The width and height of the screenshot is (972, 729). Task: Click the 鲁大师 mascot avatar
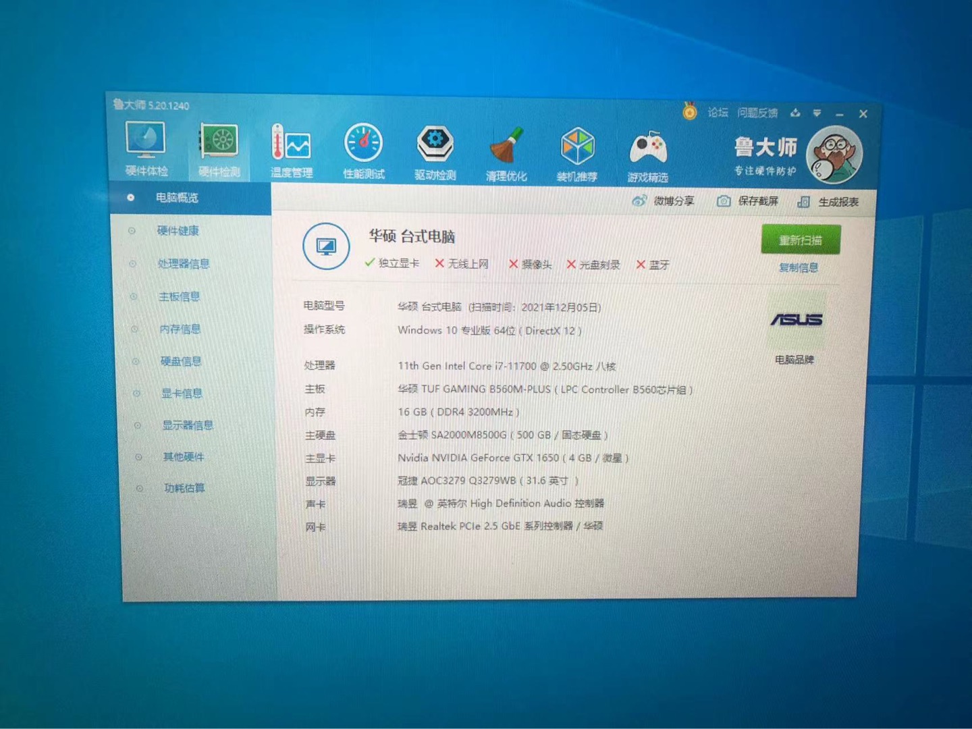point(834,155)
